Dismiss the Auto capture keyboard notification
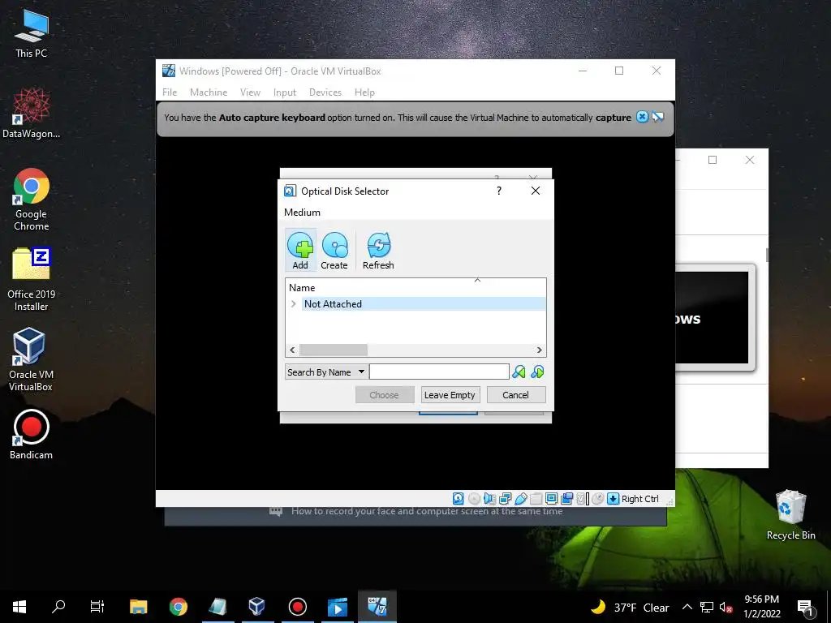This screenshot has height=623, width=831. coord(642,117)
